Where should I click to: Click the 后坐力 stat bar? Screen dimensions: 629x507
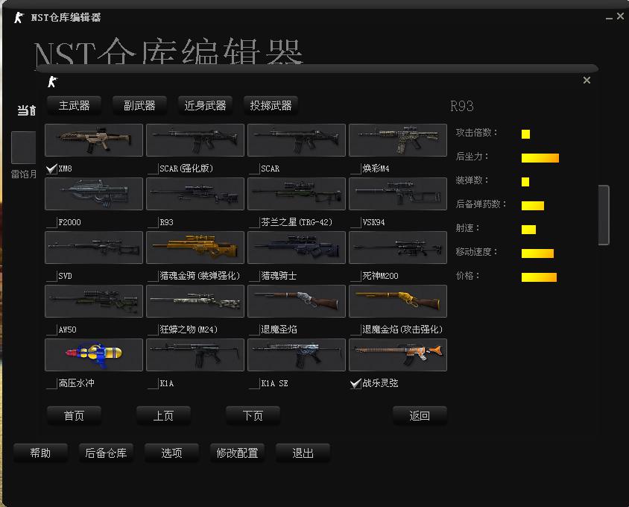tap(540, 158)
